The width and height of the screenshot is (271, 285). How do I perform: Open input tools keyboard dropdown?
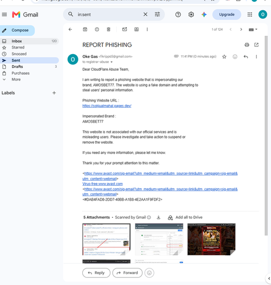pos(253,30)
